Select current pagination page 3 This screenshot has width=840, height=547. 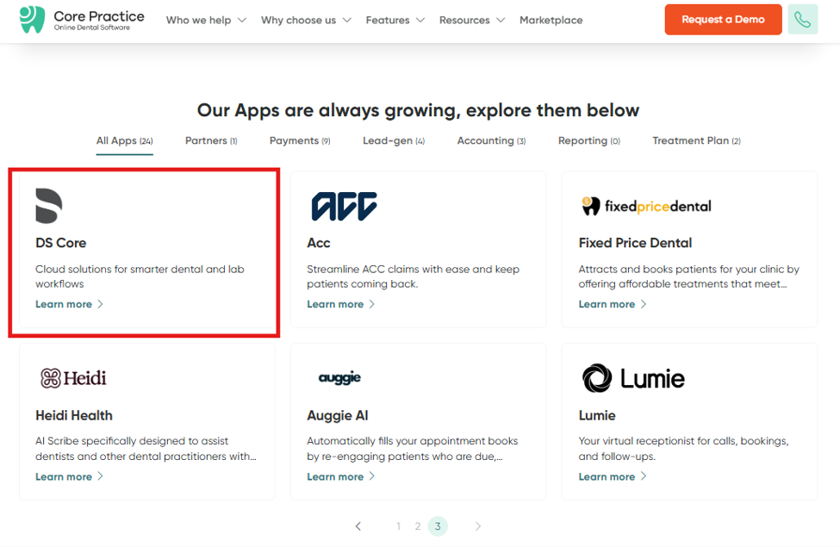[x=438, y=526]
